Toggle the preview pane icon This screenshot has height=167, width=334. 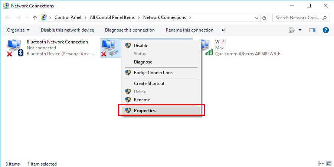312,30
